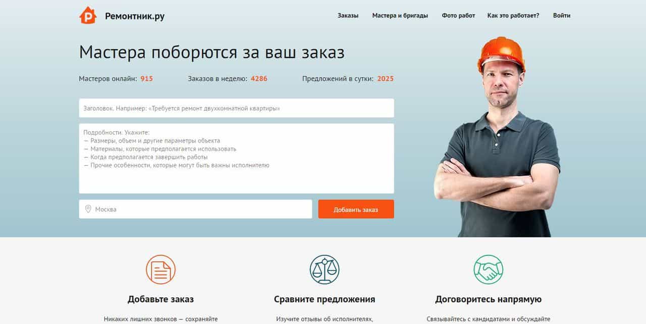The height and width of the screenshot is (324, 646).
Task: Click the Сравните предложения heading
Action: [x=325, y=299]
